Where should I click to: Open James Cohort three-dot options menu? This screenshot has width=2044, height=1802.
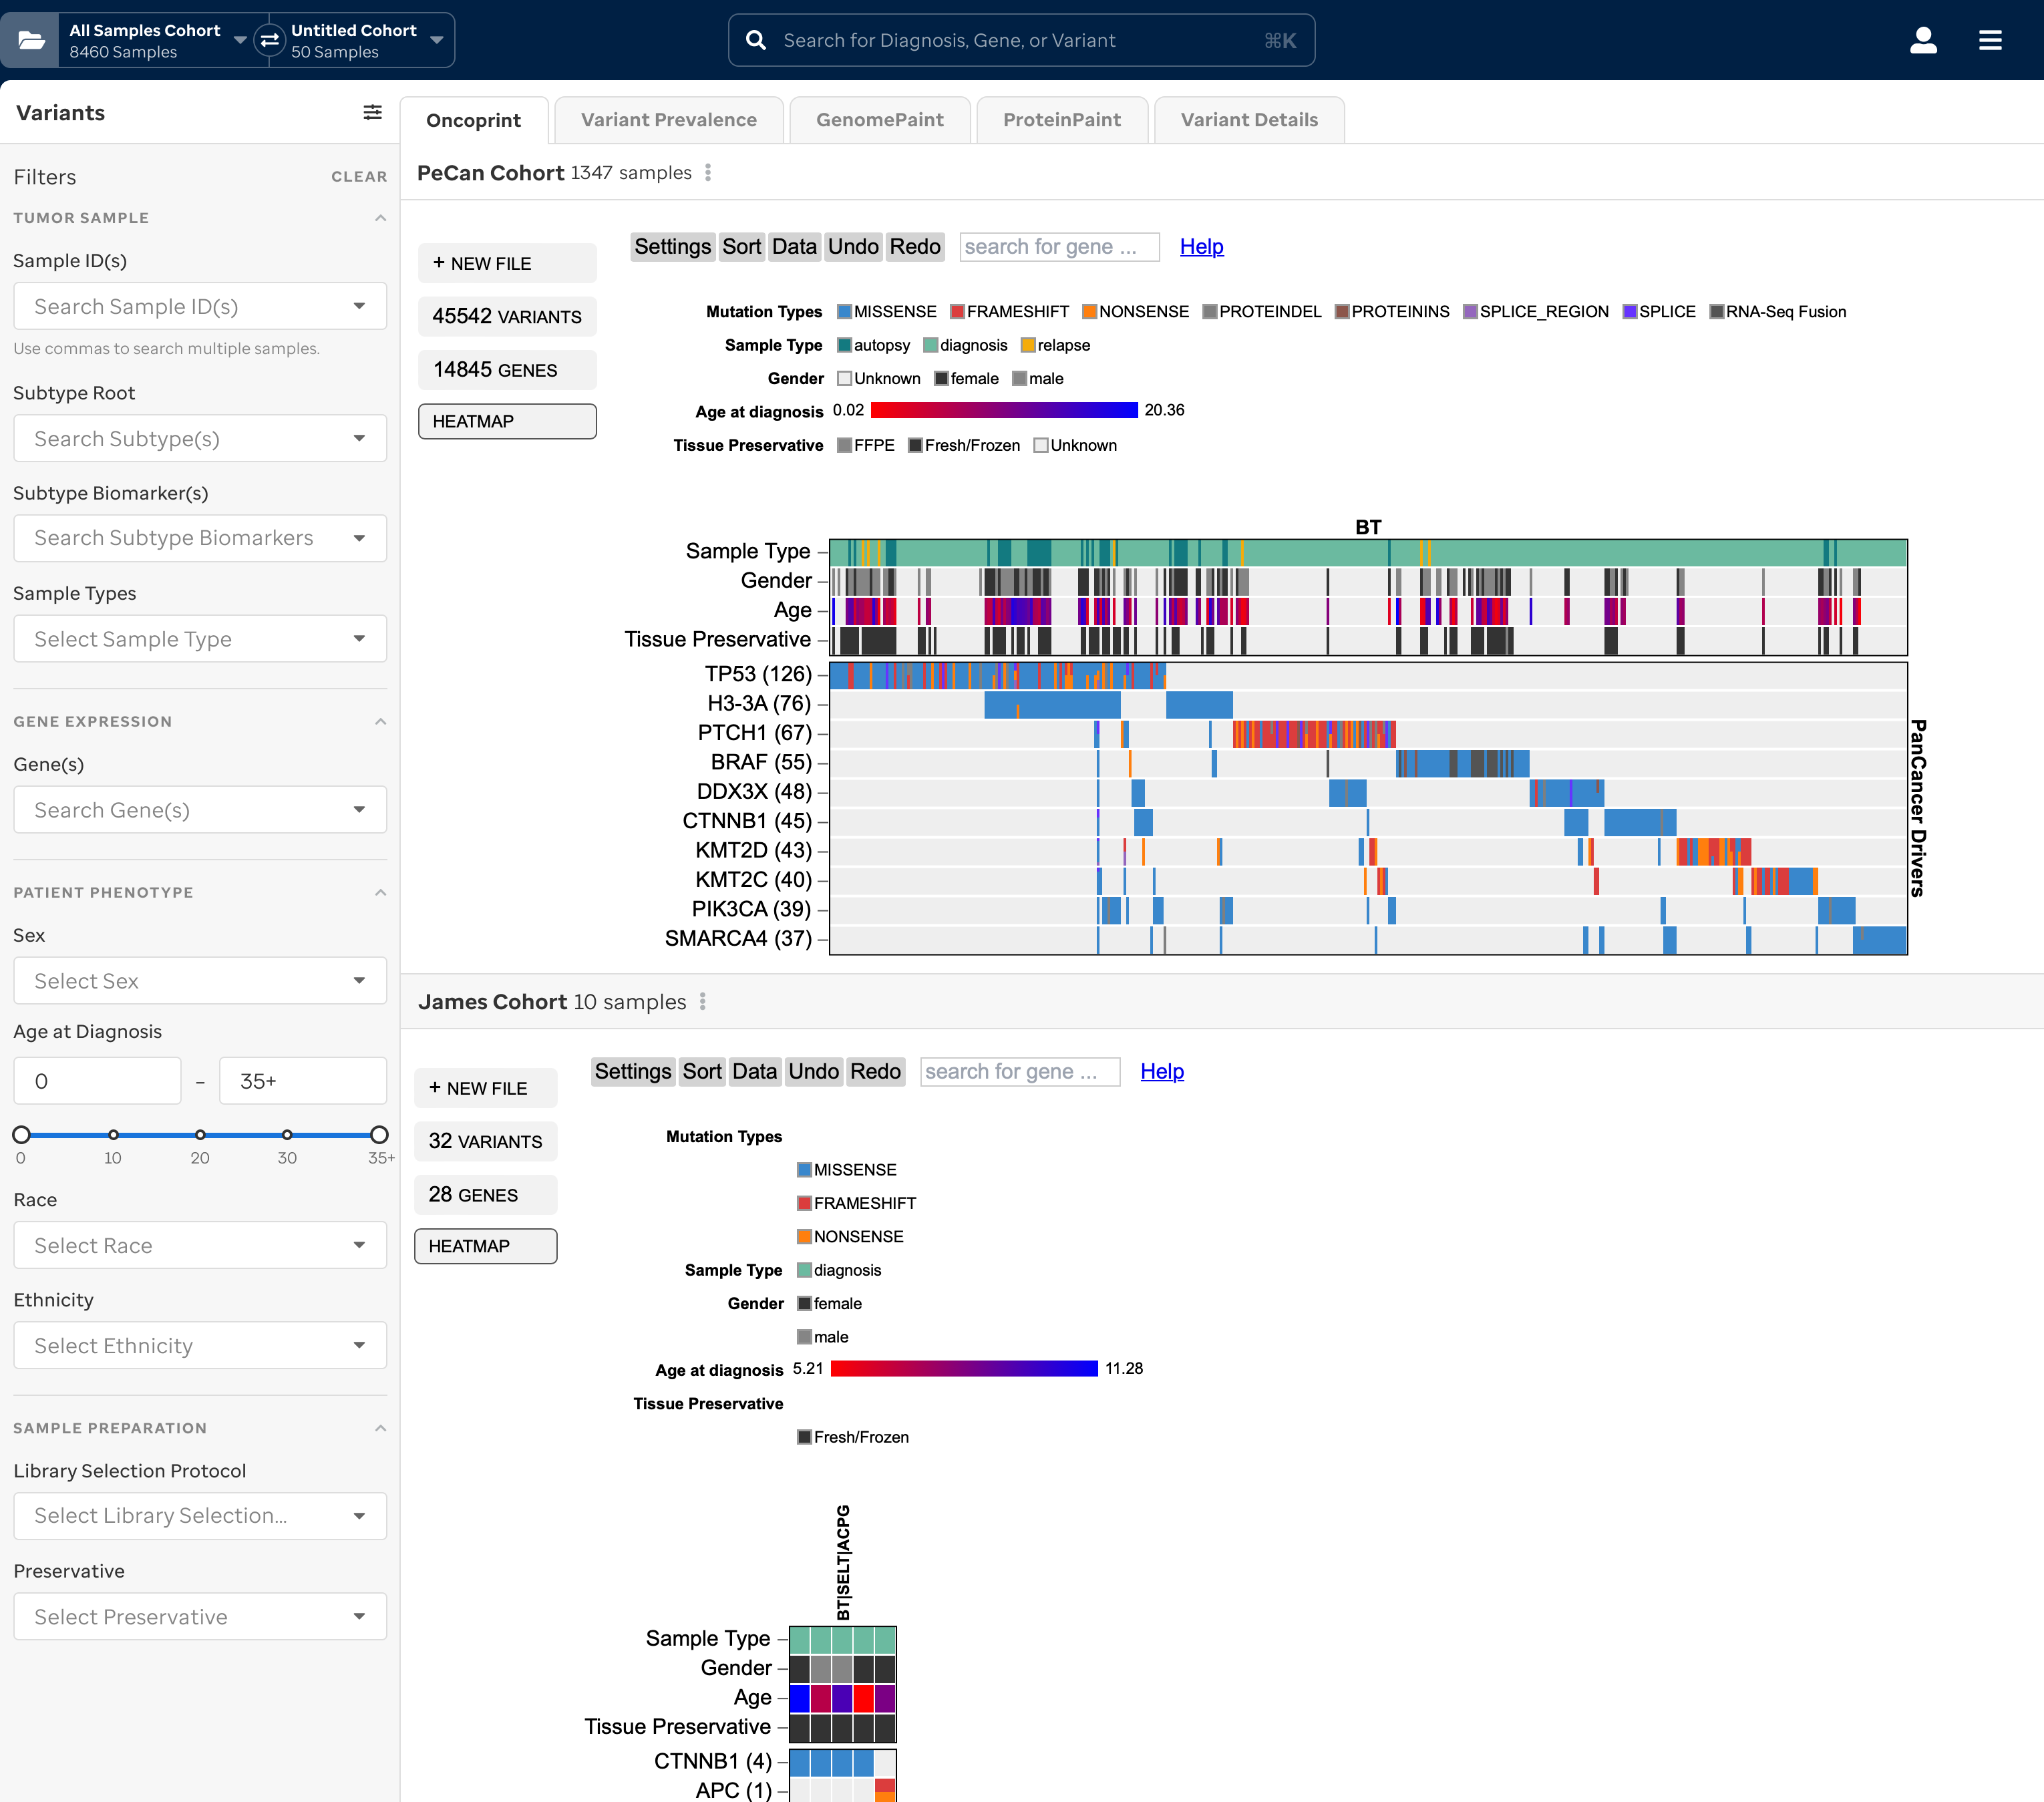pyautogui.click(x=703, y=1002)
